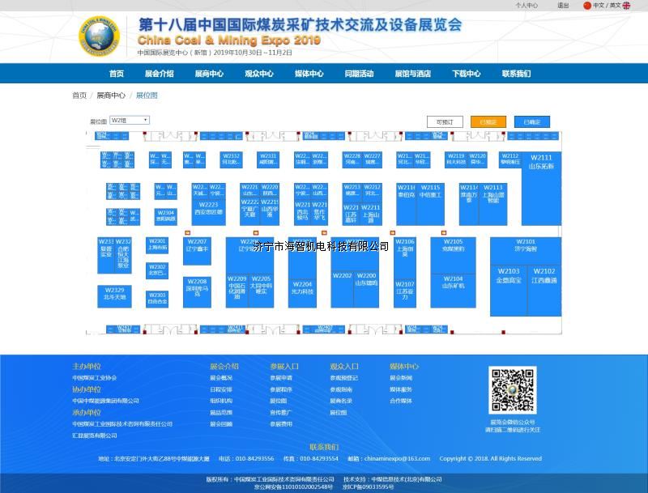The image size is (648, 493).
Task: Click the blue 已确定 legend button
Action: pyautogui.click(x=531, y=122)
